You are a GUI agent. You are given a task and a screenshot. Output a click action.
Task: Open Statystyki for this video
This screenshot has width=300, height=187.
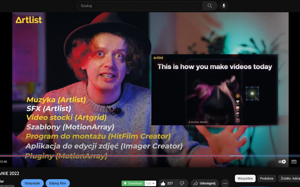[32, 183]
